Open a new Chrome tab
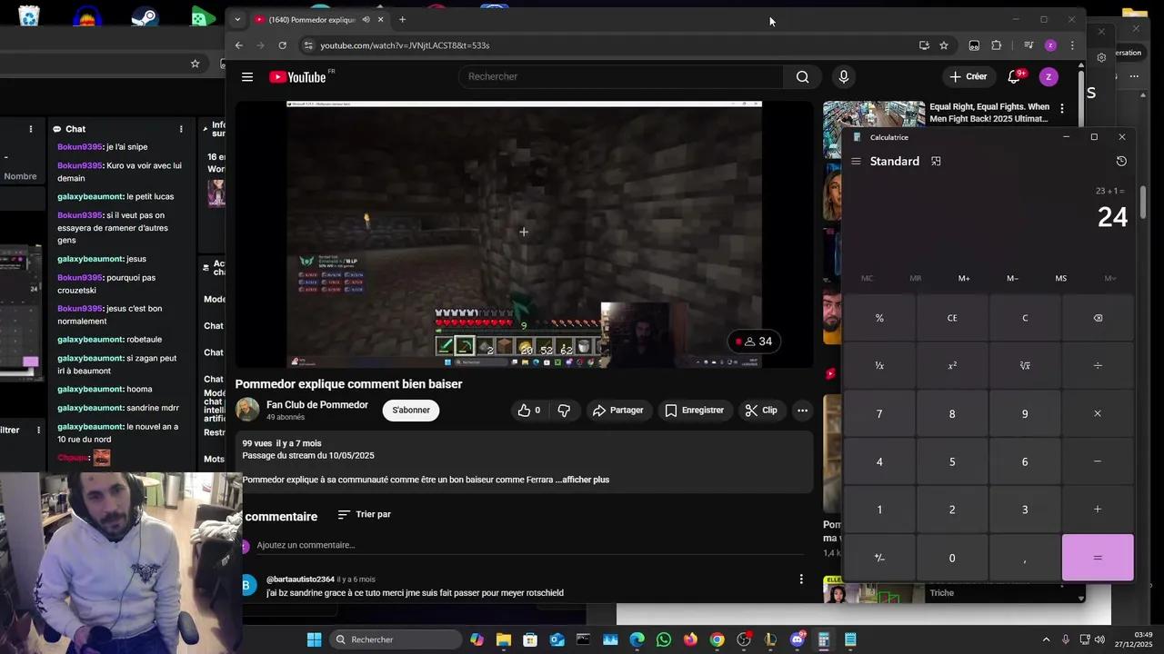1164x654 pixels. (x=402, y=20)
